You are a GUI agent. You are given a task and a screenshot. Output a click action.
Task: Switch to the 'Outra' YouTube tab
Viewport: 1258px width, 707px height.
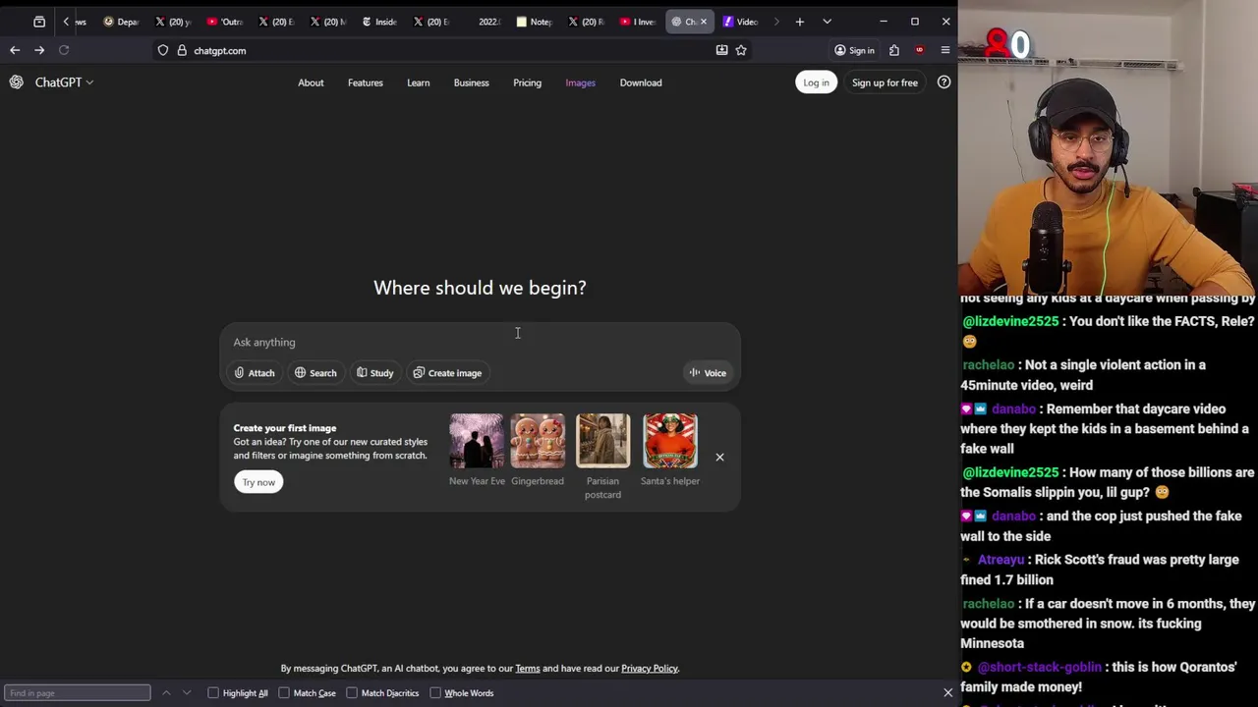[x=225, y=22]
